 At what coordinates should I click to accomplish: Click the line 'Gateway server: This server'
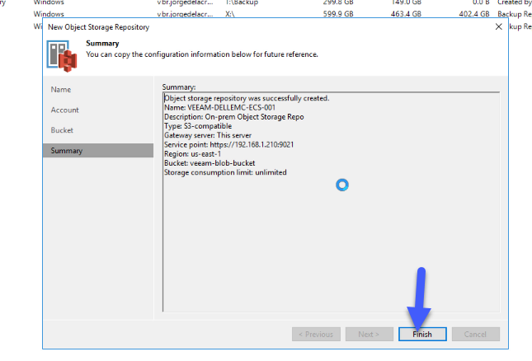click(x=208, y=135)
